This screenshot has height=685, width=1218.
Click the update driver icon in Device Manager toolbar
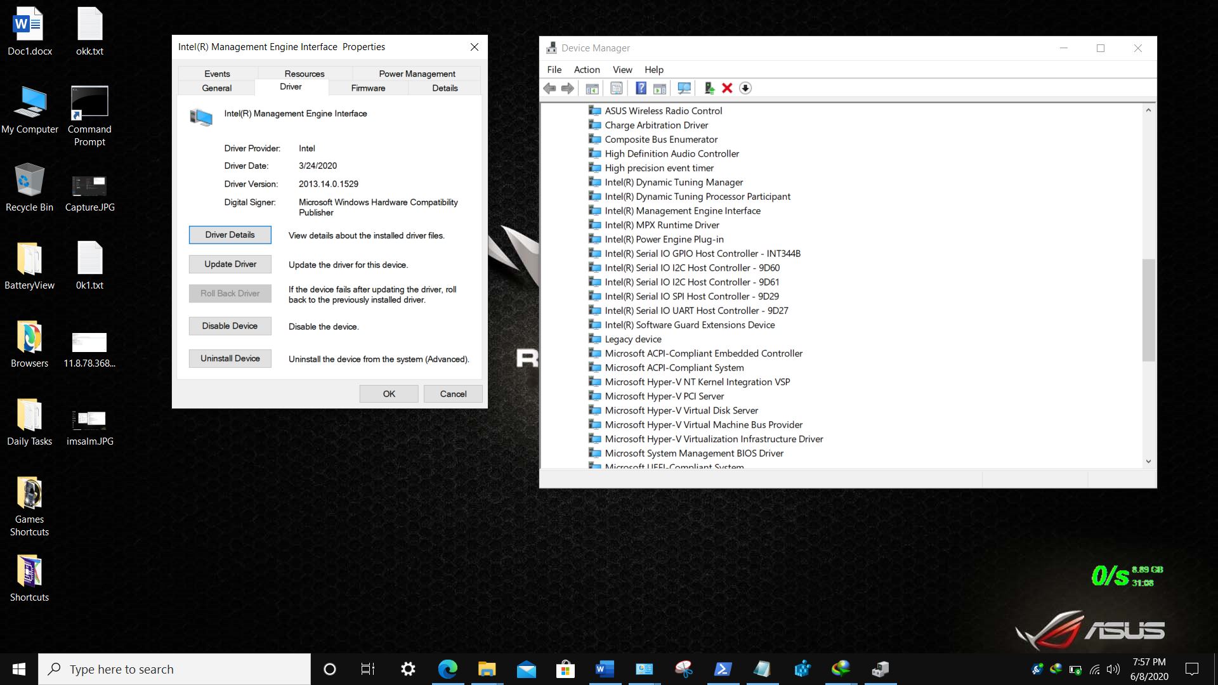point(709,88)
